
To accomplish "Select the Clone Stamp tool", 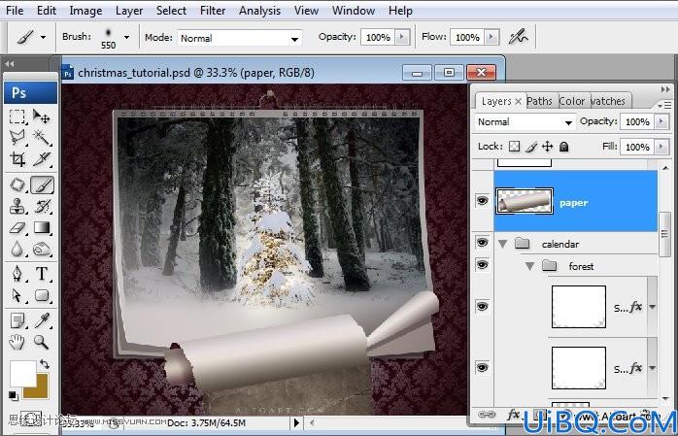I will pos(17,206).
